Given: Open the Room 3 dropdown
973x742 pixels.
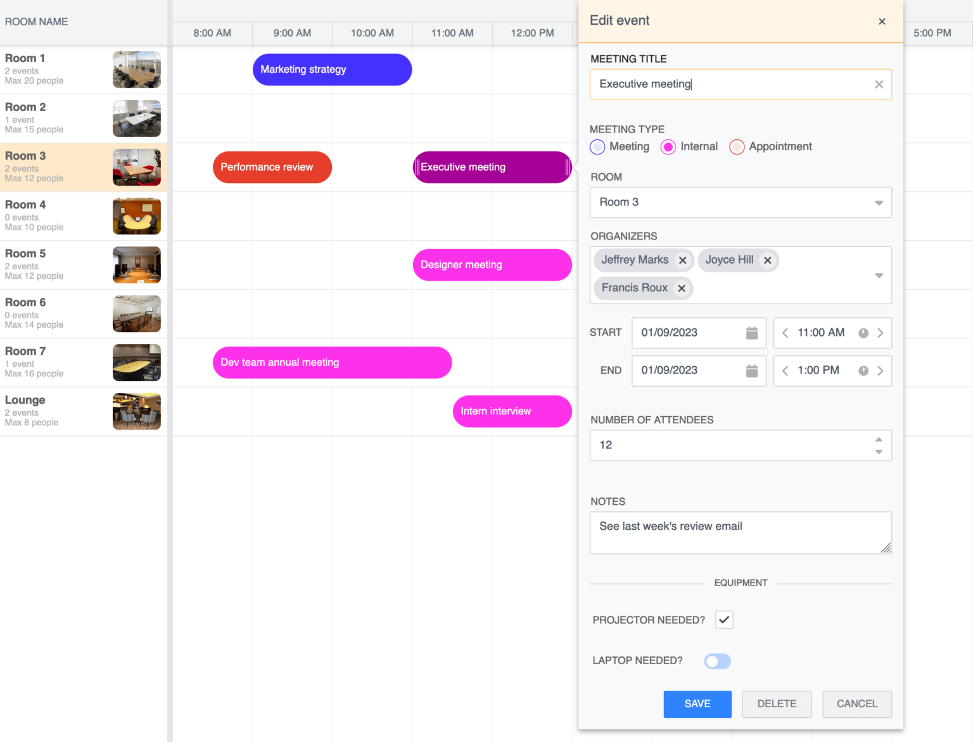Looking at the screenshot, I should click(879, 202).
